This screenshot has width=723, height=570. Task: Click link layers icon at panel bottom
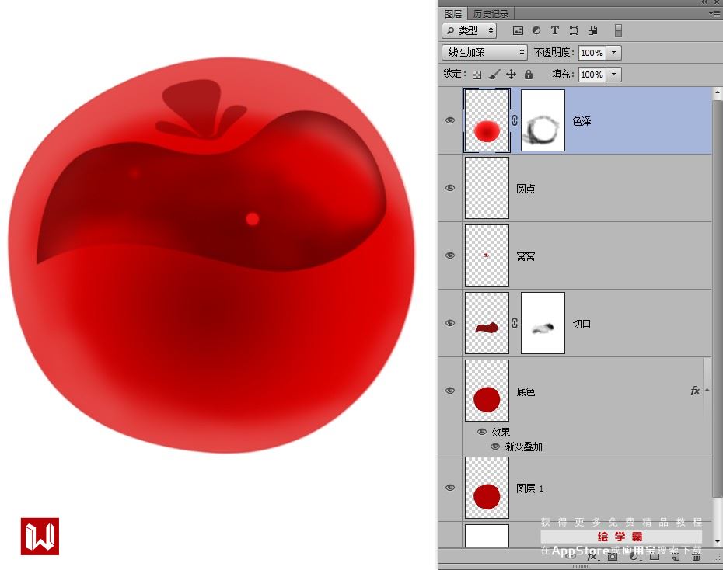(x=571, y=557)
